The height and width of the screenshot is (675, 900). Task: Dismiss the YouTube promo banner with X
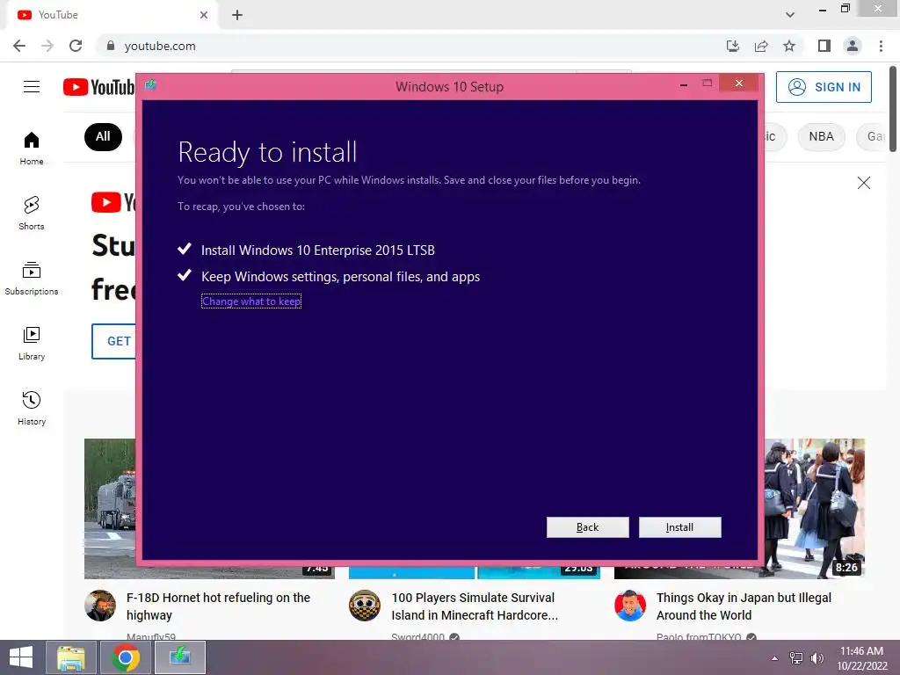point(863,183)
